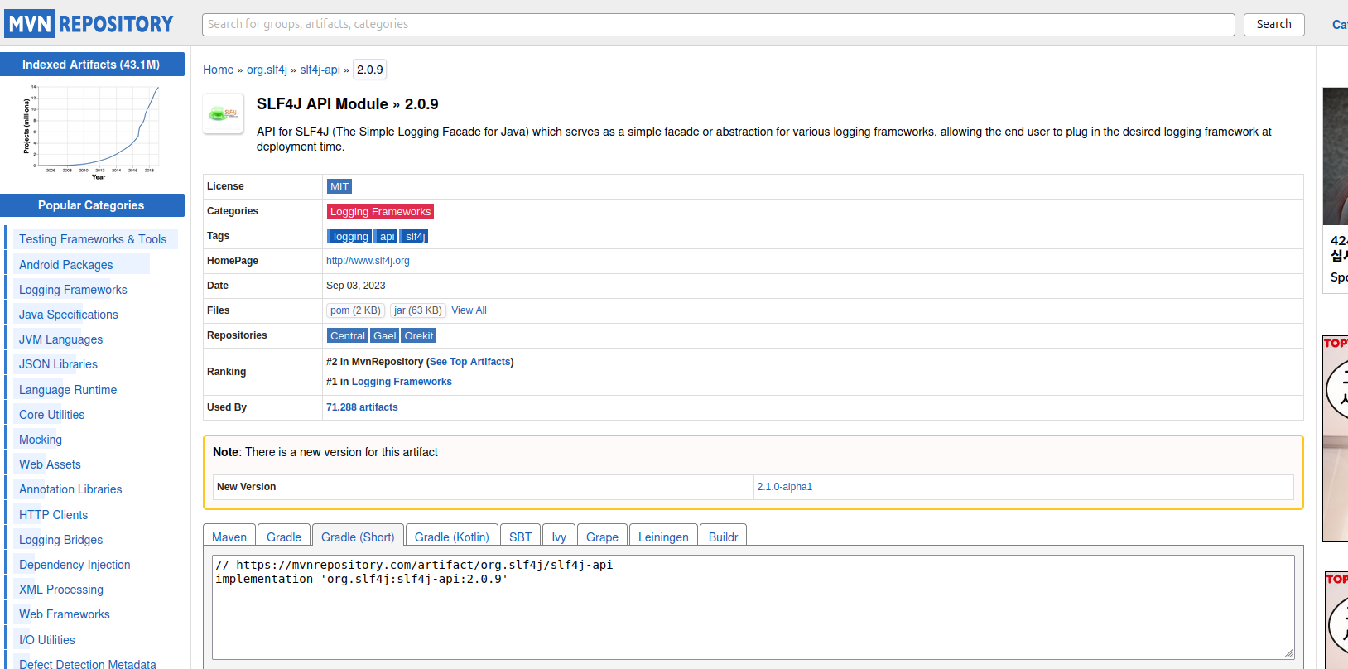Open XML Processing category
Screen dimensions: 1348x669
point(61,590)
